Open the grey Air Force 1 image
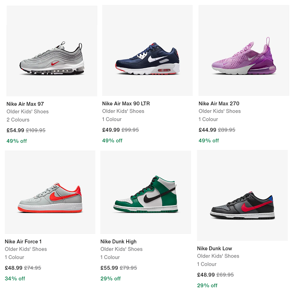Viewport: 293px width, 299px height. [x=50, y=192]
